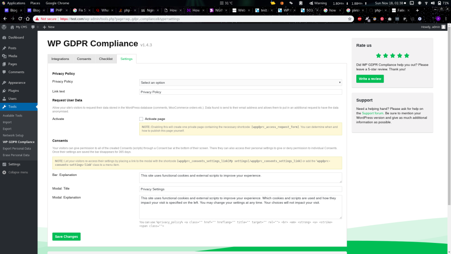Screen dimensions: 451x254
Task: Click the Users person icon
Action: tap(4, 99)
